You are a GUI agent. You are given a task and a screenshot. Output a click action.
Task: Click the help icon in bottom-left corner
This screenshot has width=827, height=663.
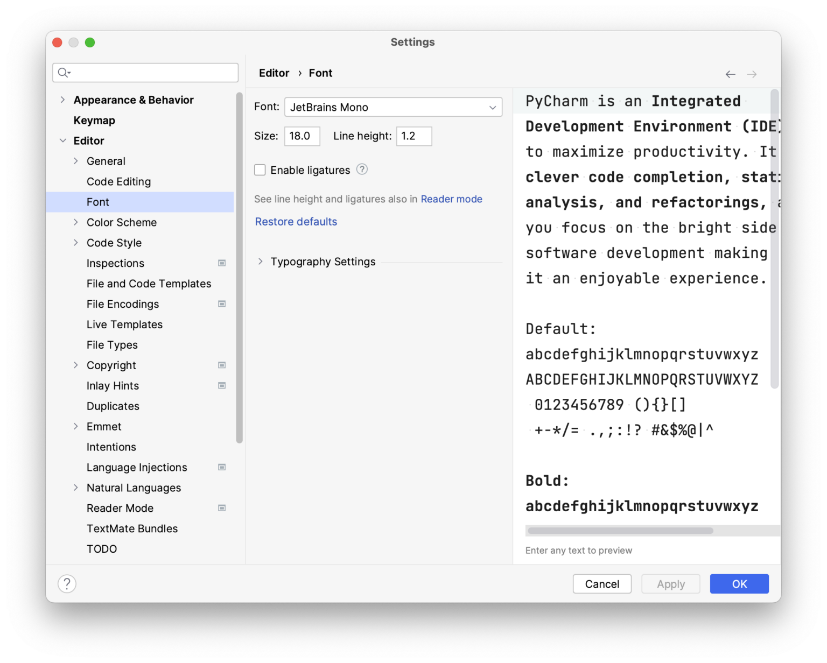pyautogui.click(x=67, y=583)
